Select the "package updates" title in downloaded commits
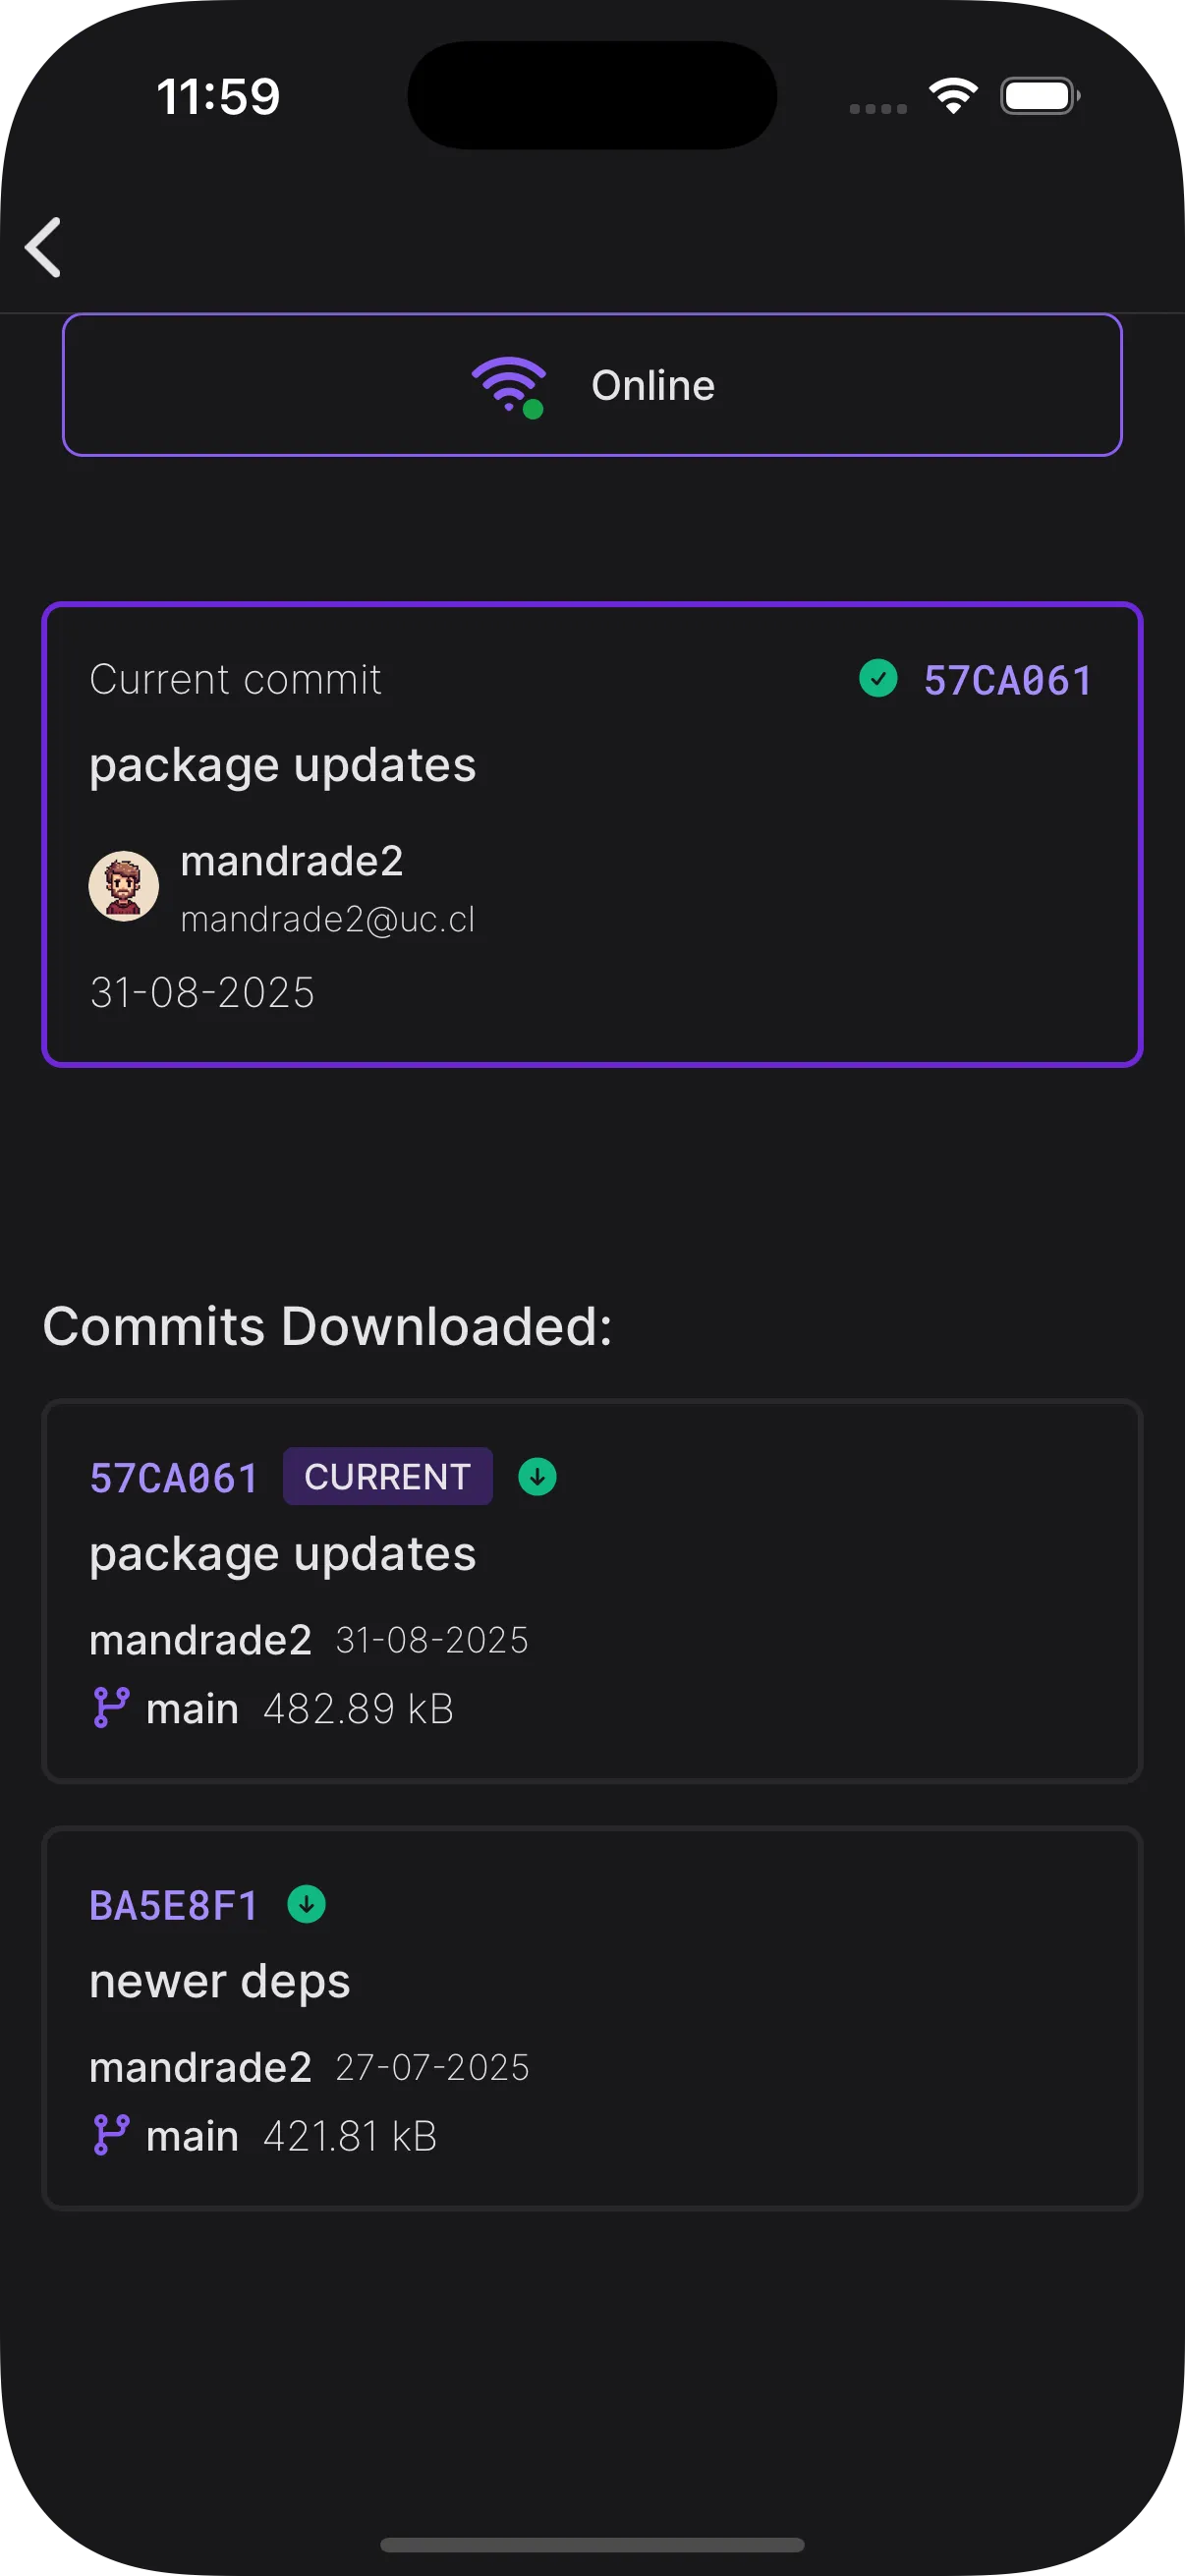 (283, 1554)
